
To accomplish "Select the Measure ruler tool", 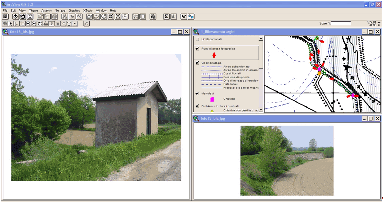I will point(45,24).
